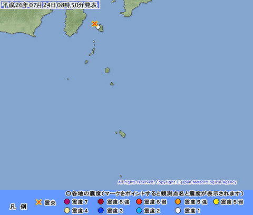
Task: Click the 震度6強 legend text label
Action: [118, 202]
